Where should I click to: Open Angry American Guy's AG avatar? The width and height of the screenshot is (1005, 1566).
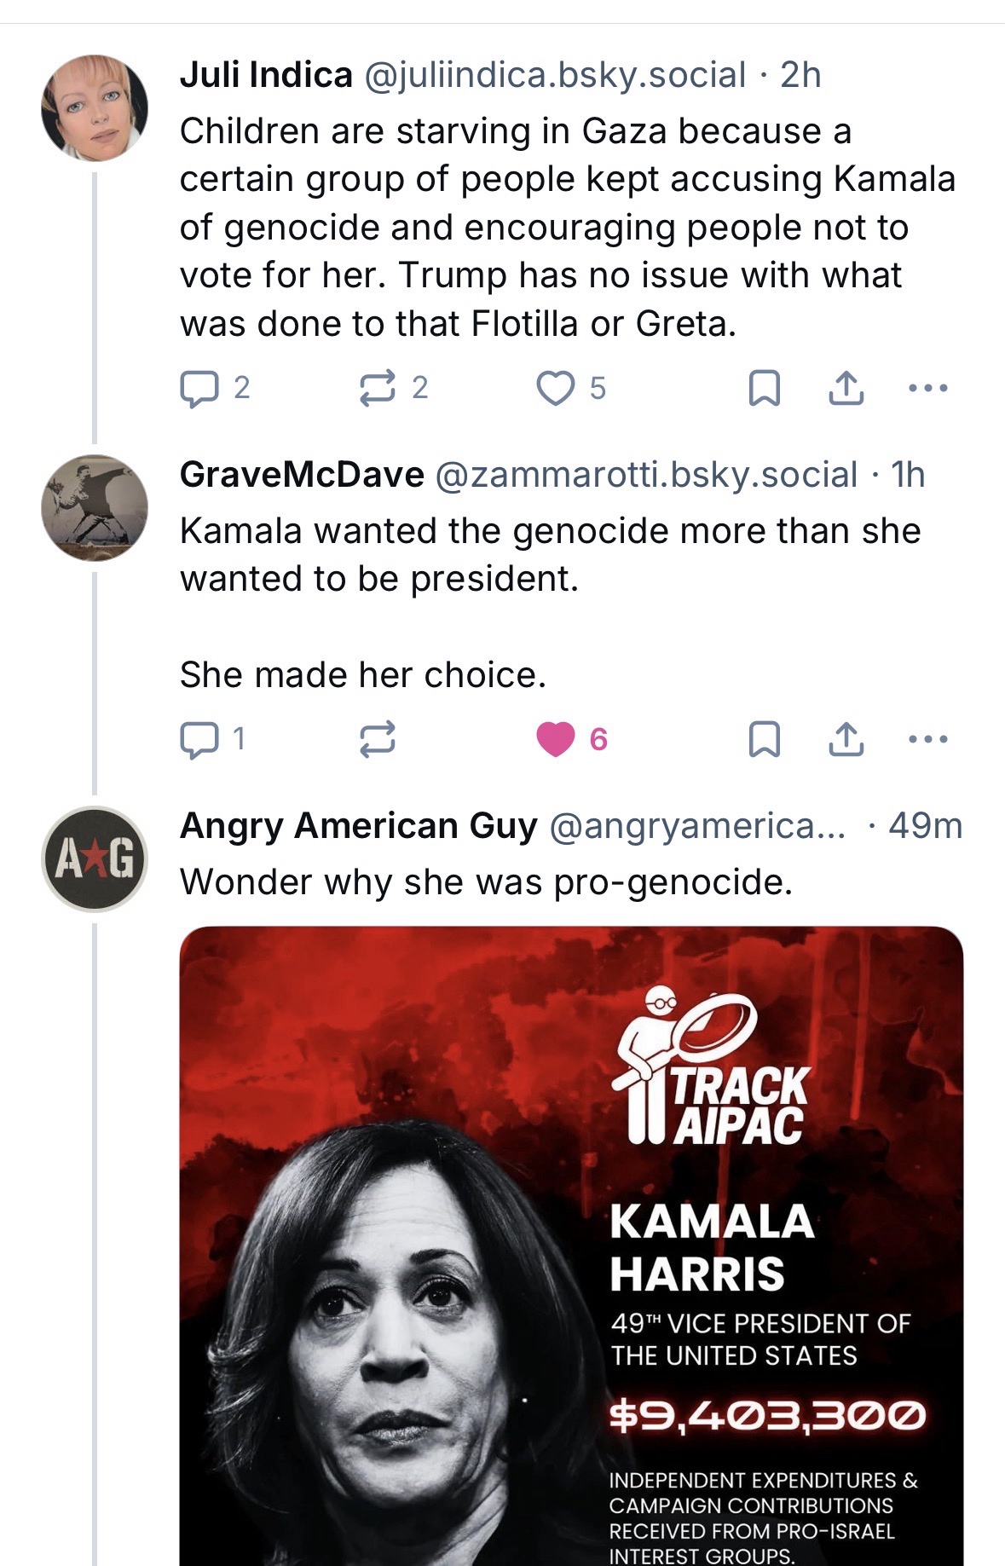(x=95, y=858)
